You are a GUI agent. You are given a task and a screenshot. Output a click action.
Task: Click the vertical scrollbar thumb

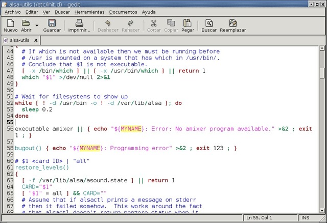(x=322, y=73)
